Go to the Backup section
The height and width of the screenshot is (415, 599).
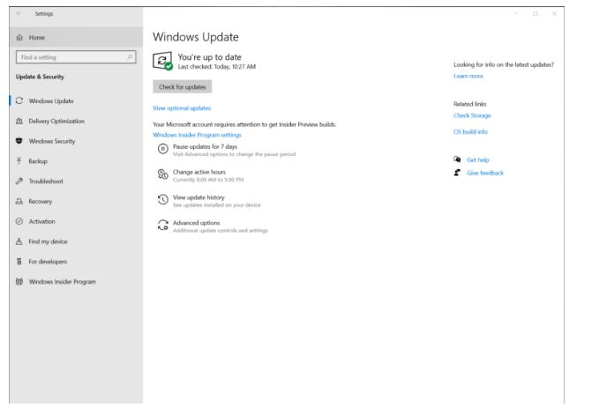pos(76,161)
